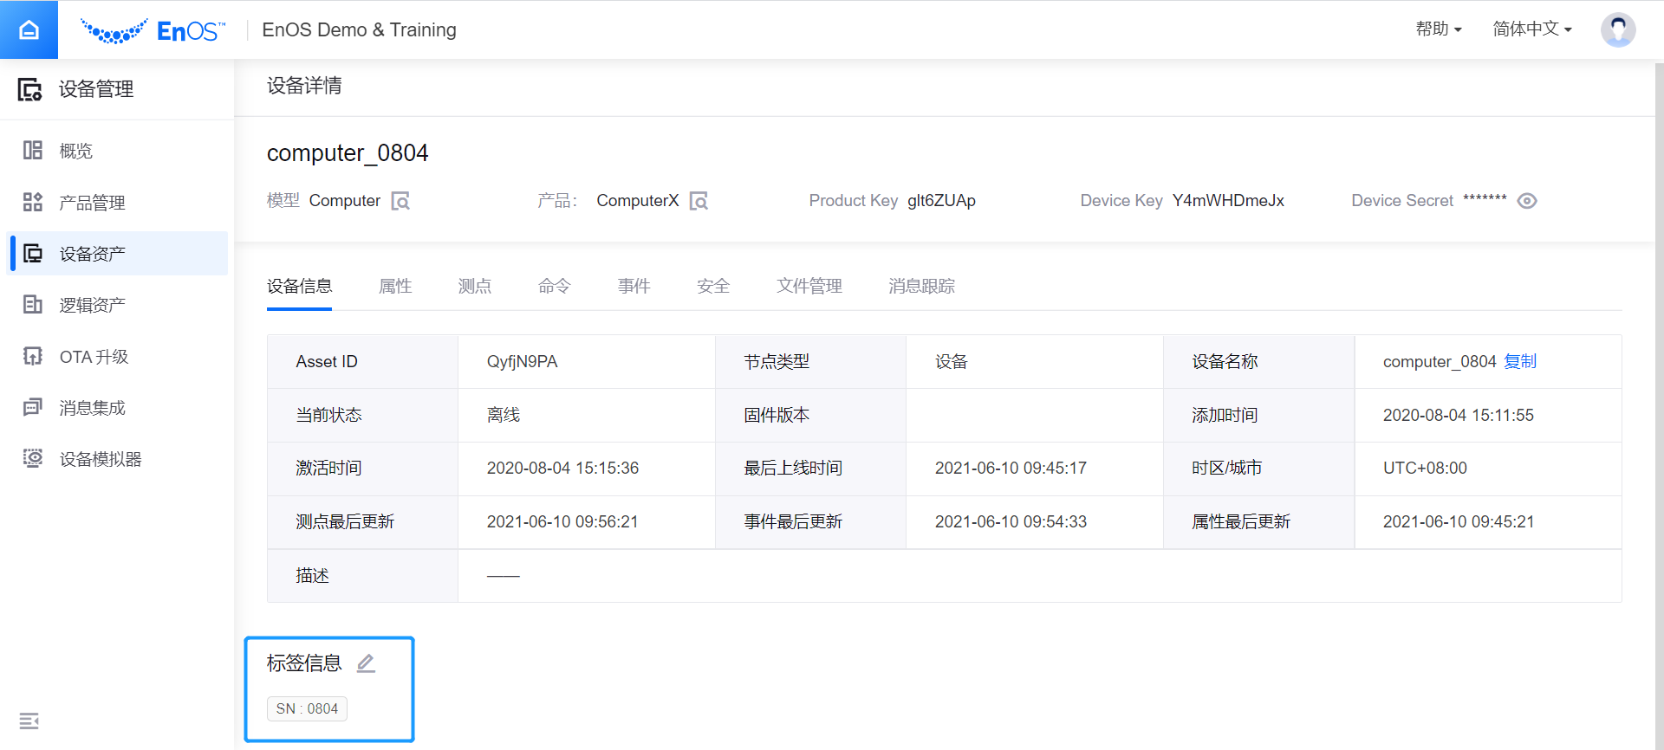Navigate to 设备模拟器 in sidebar
Viewport: 1664px width, 750px height.
(x=100, y=459)
